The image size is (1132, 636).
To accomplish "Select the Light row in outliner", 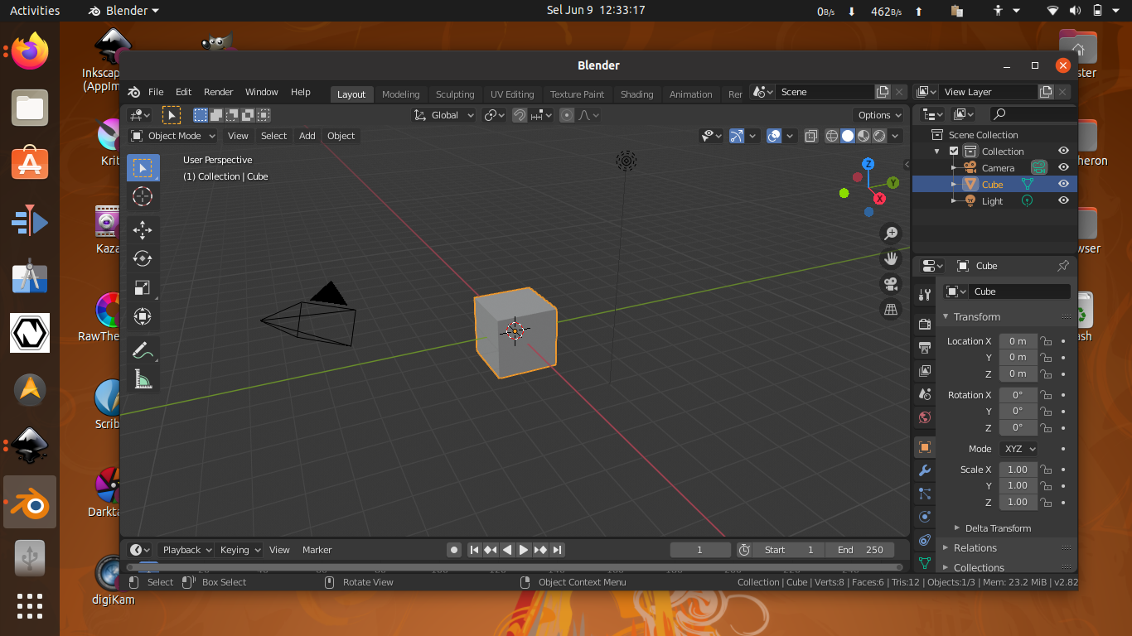I will point(994,201).
